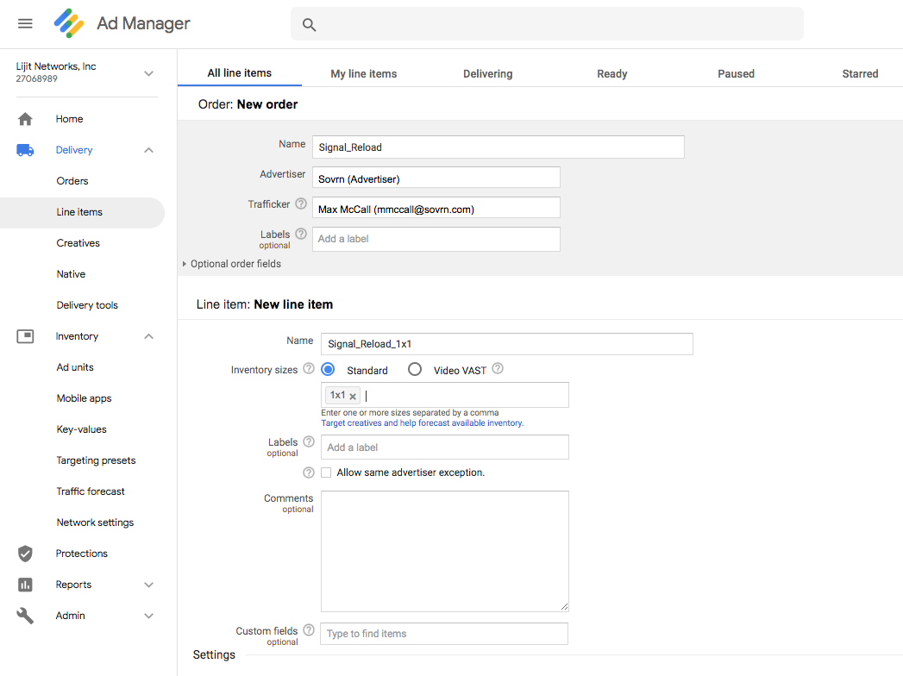Open Key-values in the sidebar

click(x=81, y=429)
